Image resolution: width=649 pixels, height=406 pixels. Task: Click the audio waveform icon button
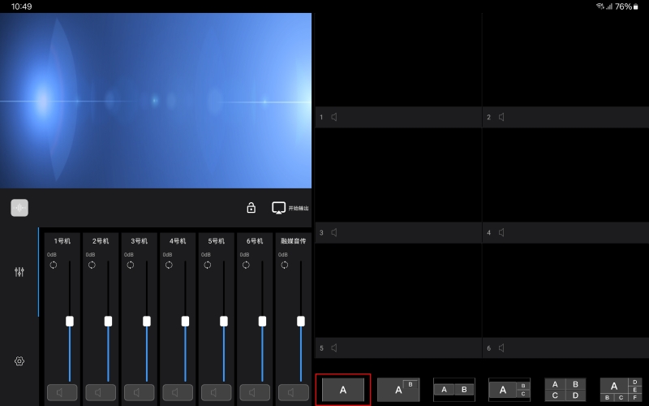[x=19, y=208]
